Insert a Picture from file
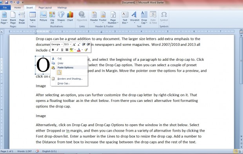 pyautogui.click(x=43, y=16)
